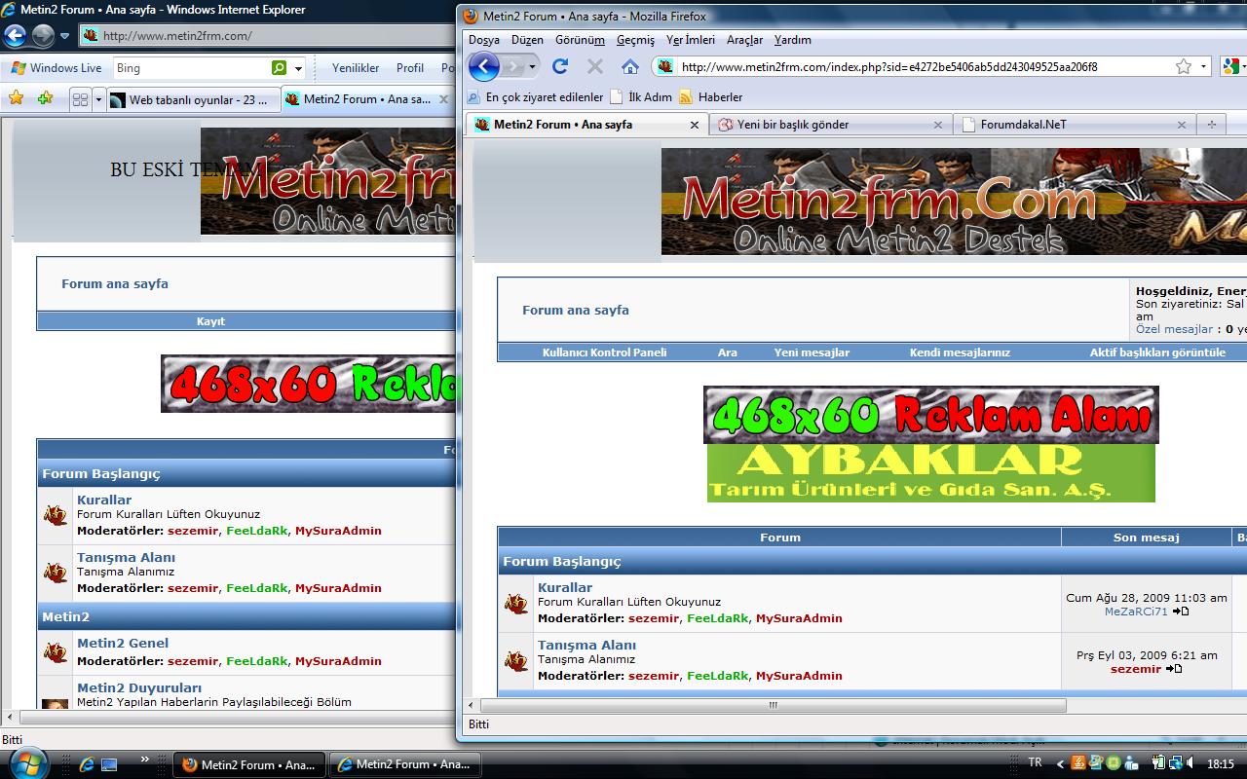
Task: Open the Yer İmleri menu in Firefox
Action: pyautogui.click(x=691, y=40)
